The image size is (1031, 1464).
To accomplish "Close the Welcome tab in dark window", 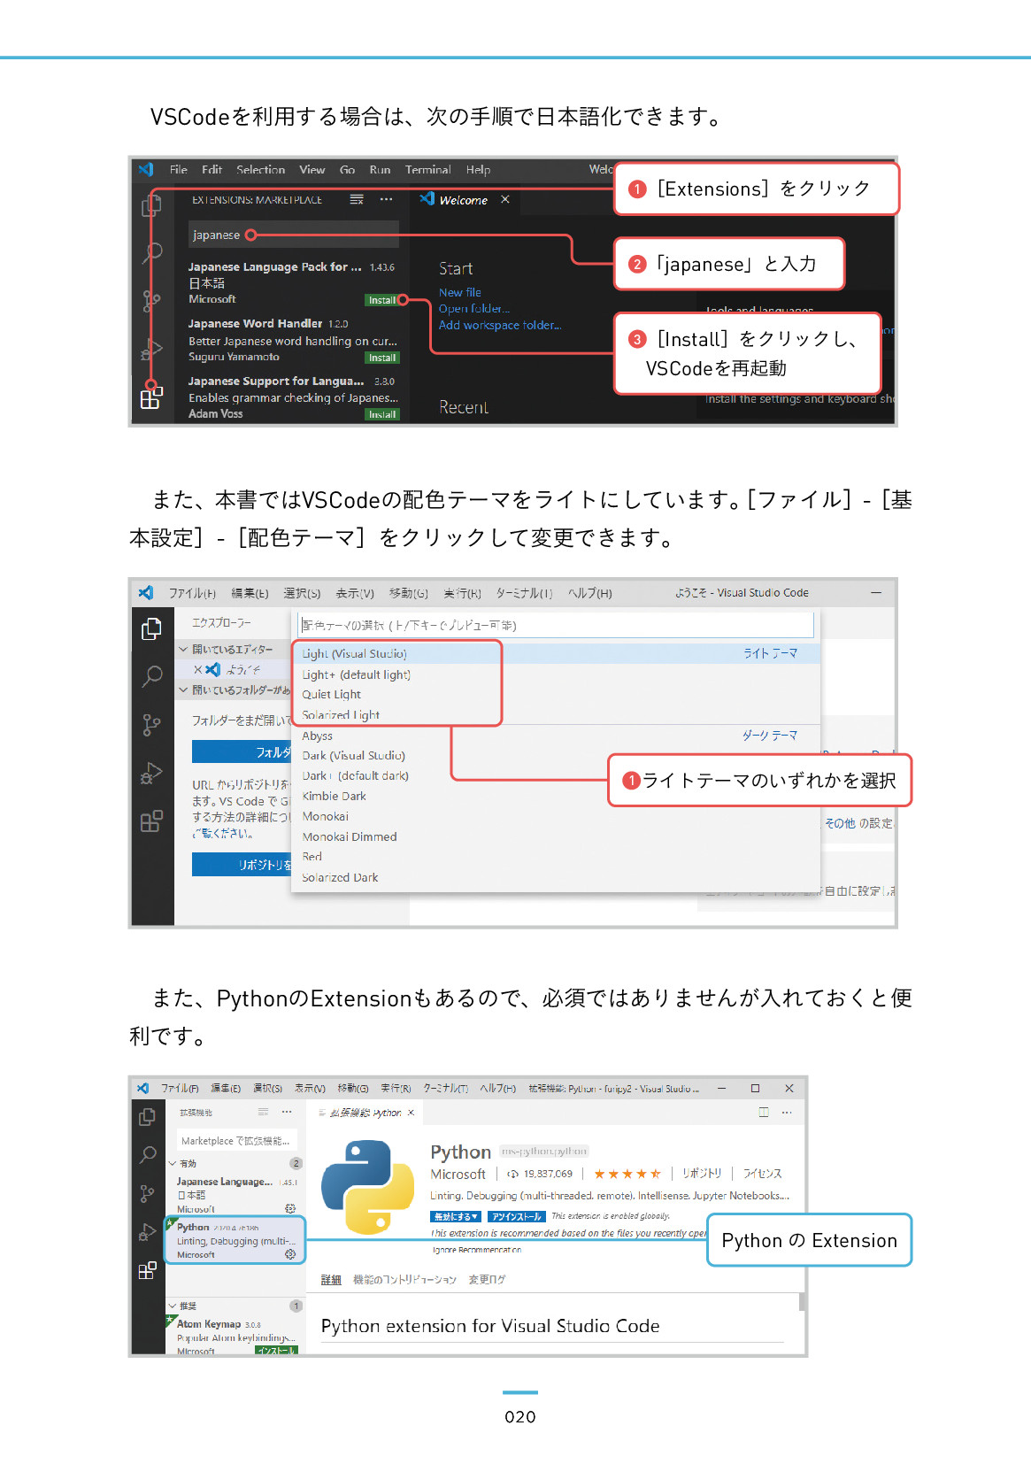I will click(505, 200).
